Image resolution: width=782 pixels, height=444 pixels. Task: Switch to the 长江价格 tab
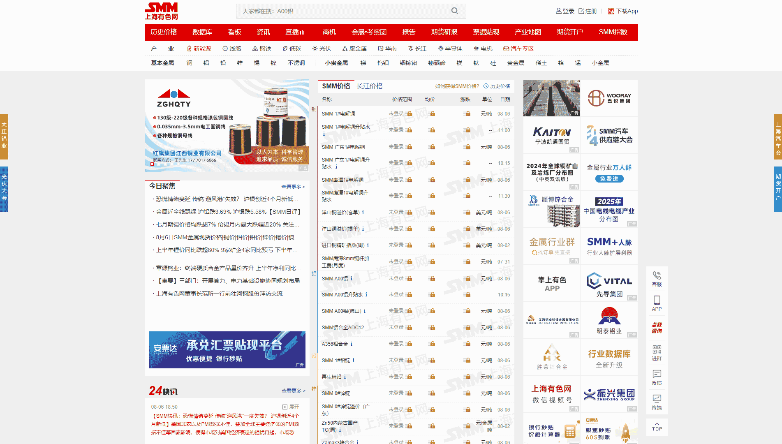[370, 86]
